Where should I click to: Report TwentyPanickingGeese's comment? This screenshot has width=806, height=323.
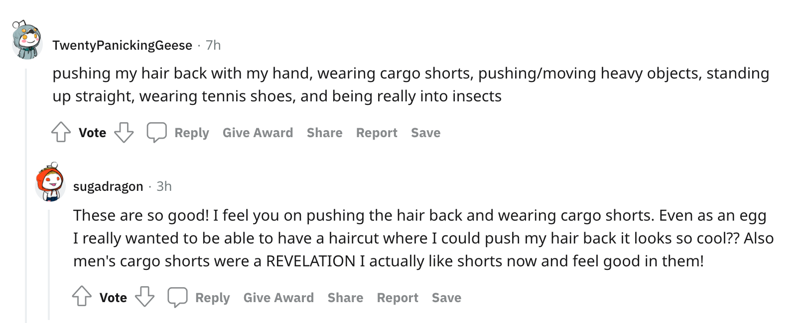[377, 133]
